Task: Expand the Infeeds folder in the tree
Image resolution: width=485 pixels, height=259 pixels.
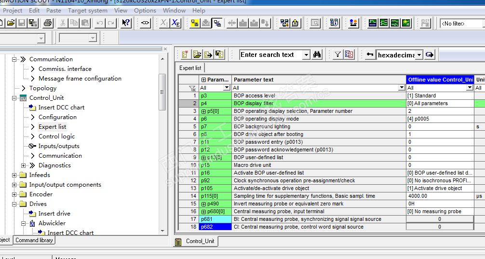Action: pos(14,175)
